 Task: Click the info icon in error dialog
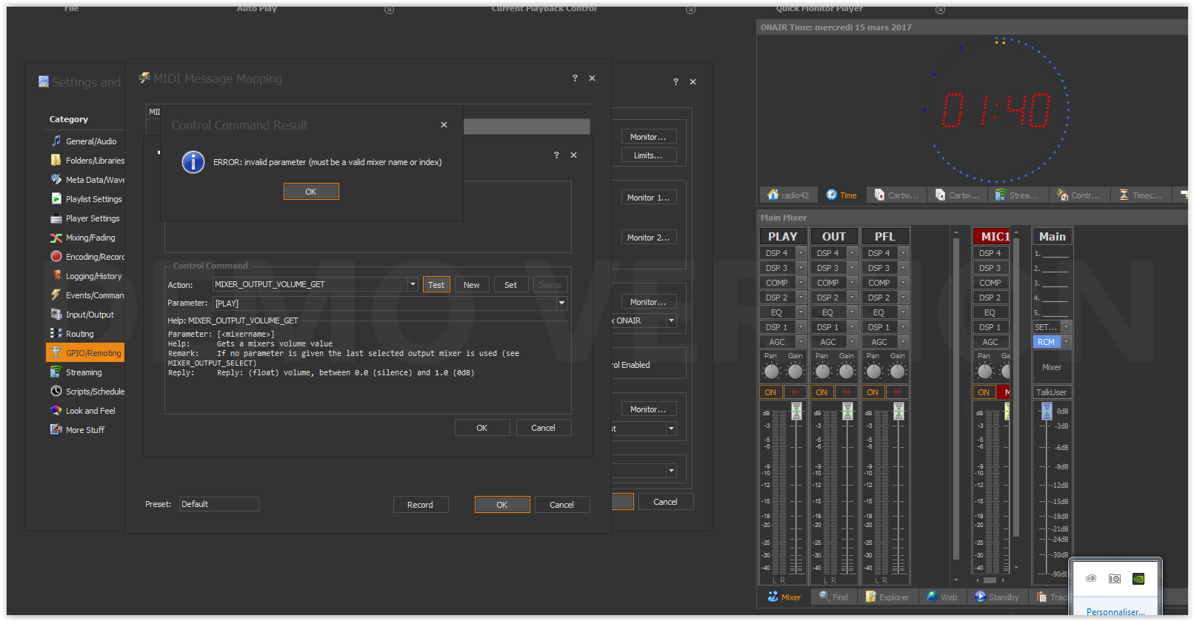193,162
